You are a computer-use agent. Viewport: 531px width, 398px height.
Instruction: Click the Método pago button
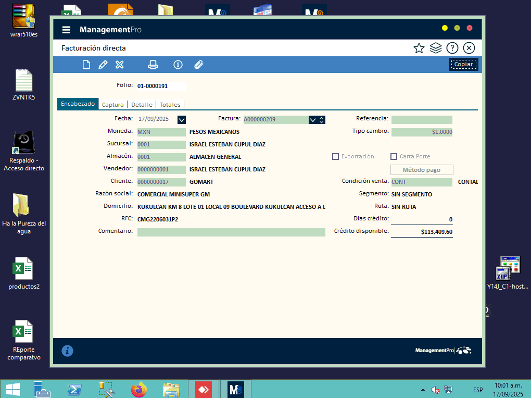422,170
